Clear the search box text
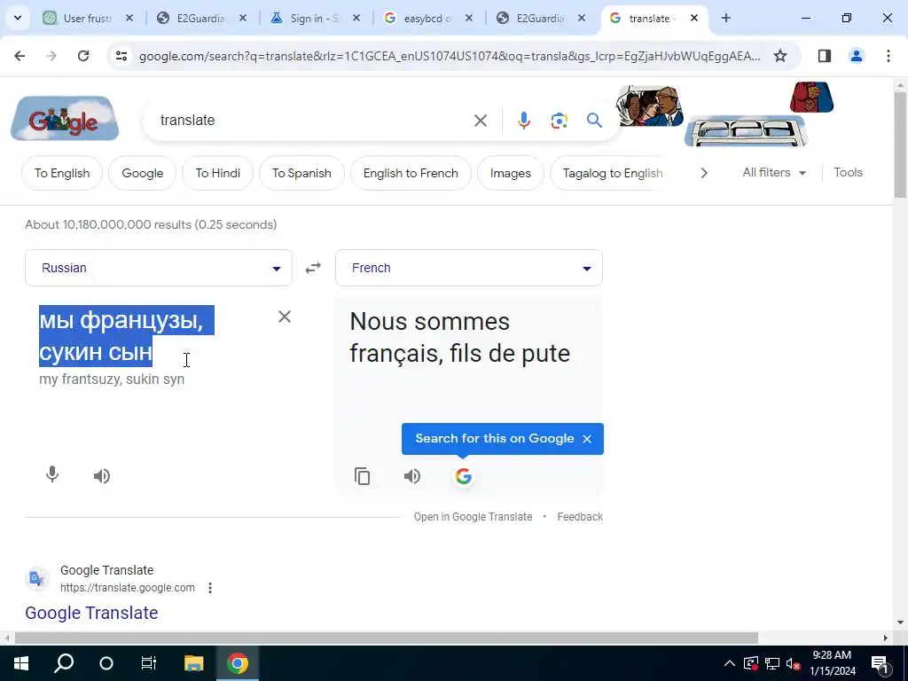This screenshot has width=908, height=681. click(x=481, y=121)
